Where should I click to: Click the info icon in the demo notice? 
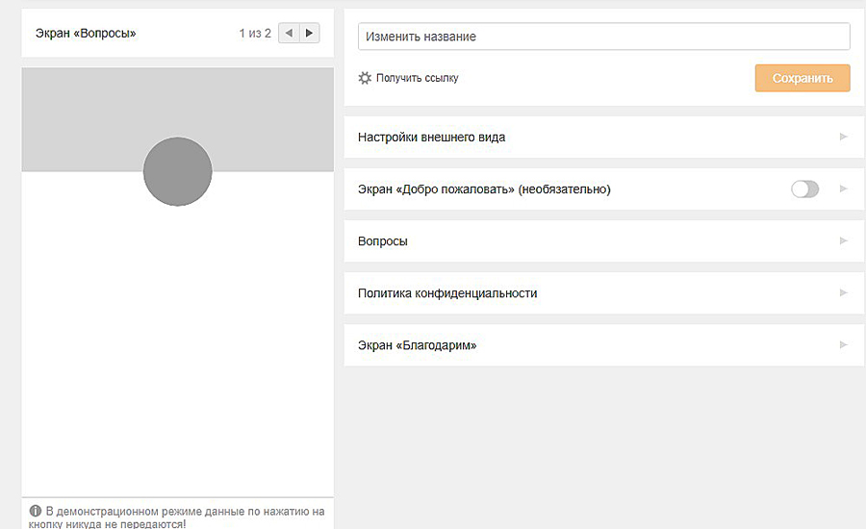point(36,511)
